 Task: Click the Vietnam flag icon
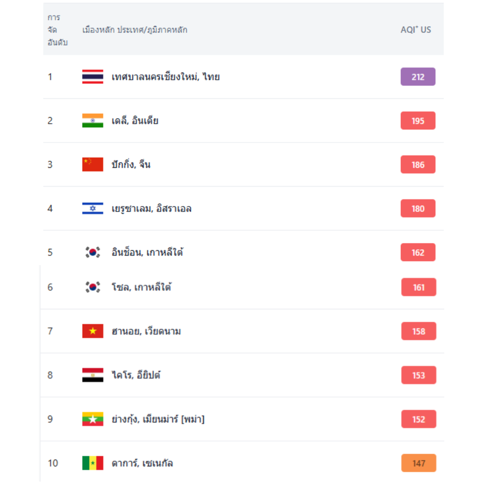click(92, 331)
